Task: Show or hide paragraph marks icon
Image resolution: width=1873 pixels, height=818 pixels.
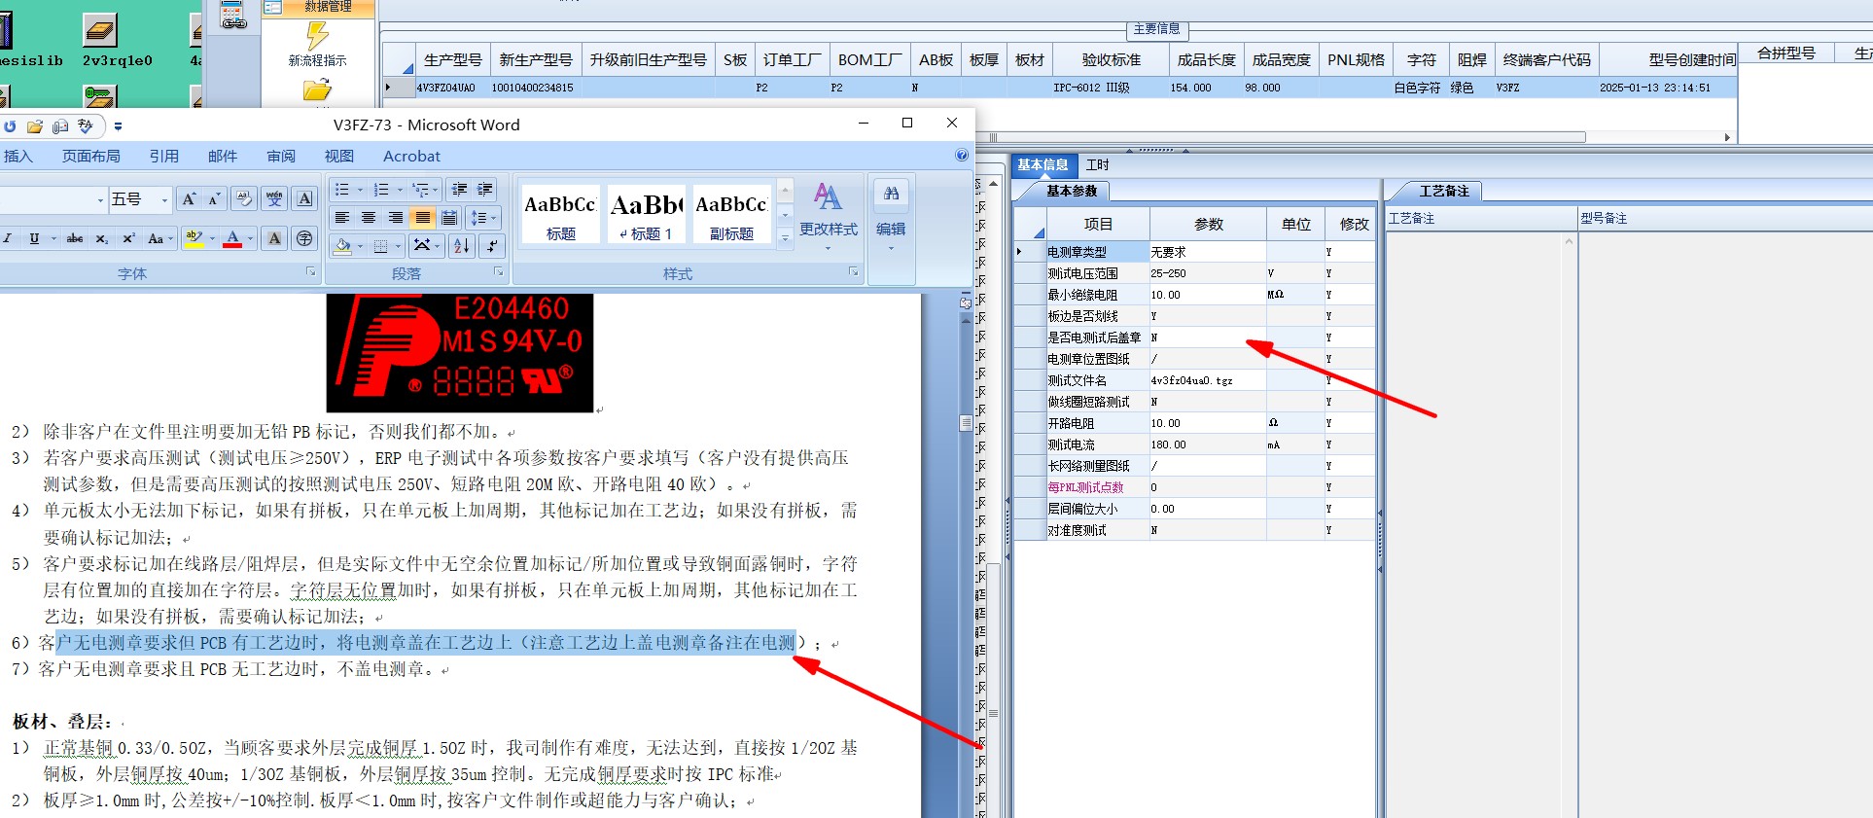Action: (x=492, y=246)
